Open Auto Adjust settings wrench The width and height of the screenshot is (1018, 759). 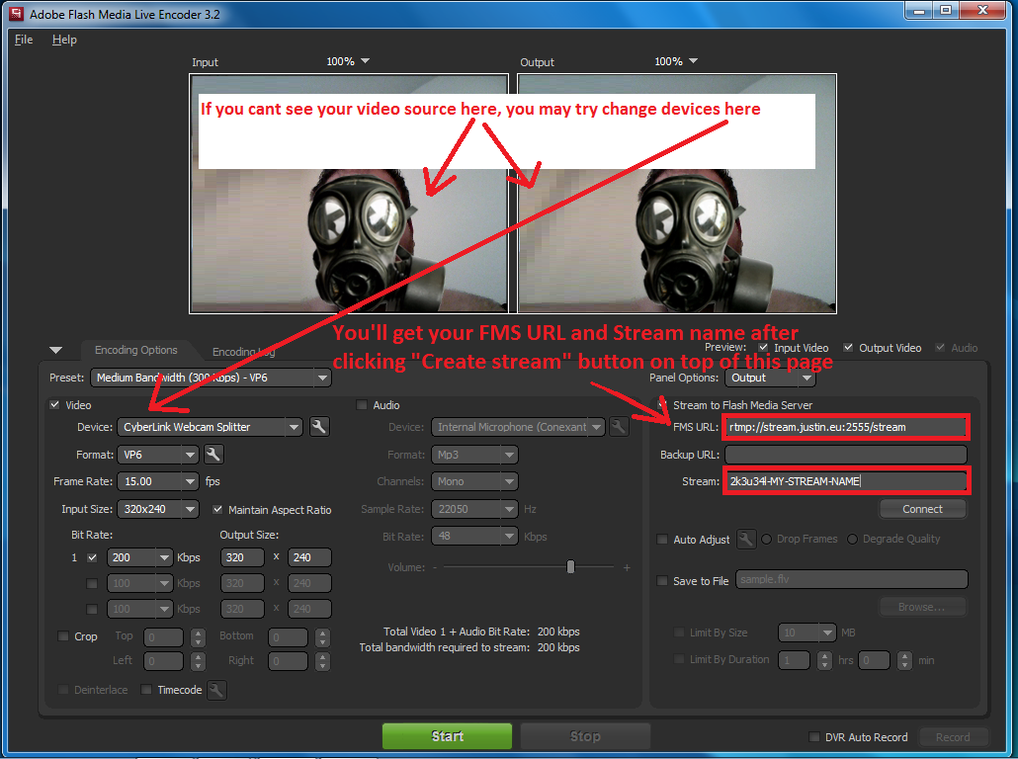746,539
